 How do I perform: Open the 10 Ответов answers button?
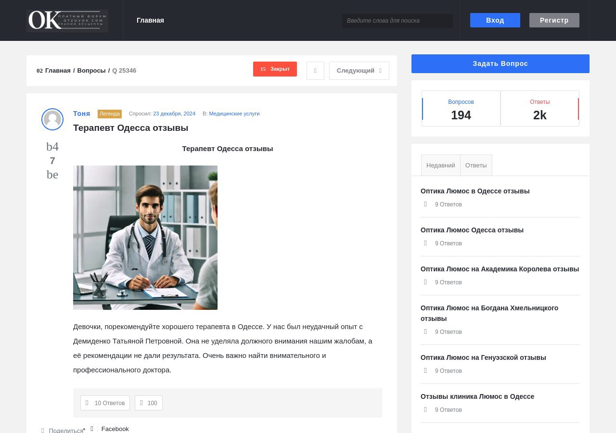tap(105, 403)
